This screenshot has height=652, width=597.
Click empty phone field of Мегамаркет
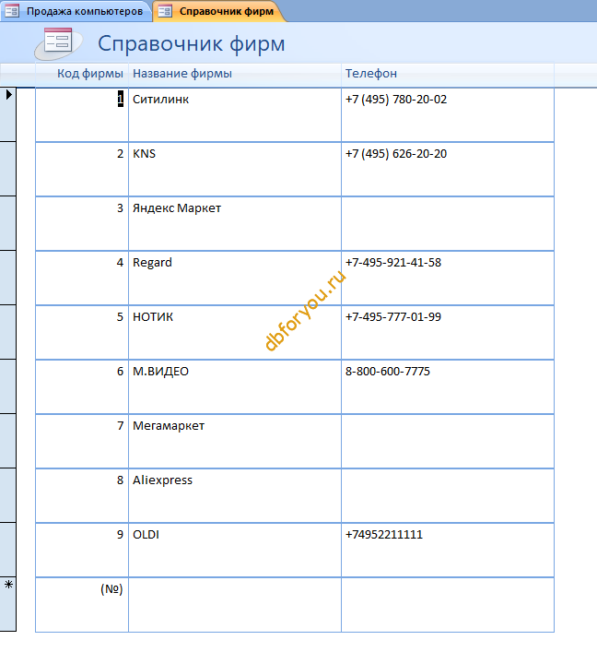[448, 442]
